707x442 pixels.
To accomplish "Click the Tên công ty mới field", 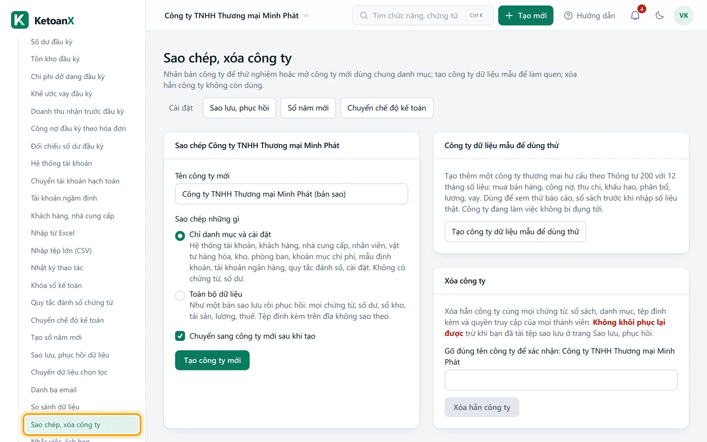I will click(292, 194).
